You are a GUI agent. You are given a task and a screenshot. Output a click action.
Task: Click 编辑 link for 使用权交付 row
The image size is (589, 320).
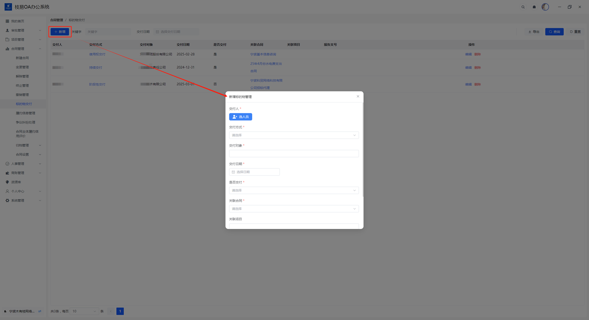click(468, 54)
